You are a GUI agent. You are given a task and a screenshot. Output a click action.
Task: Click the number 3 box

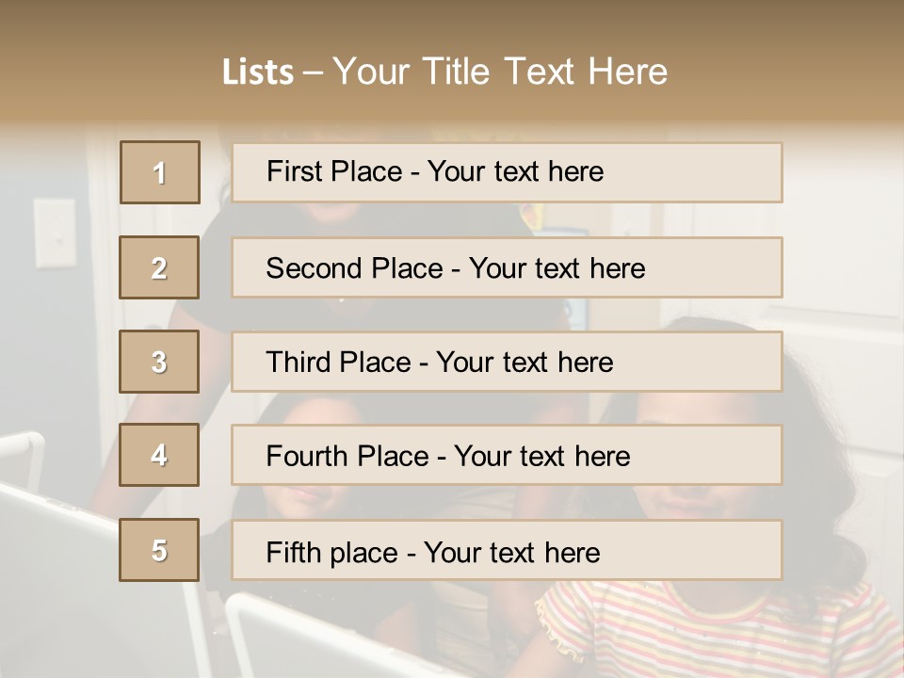[x=159, y=362]
